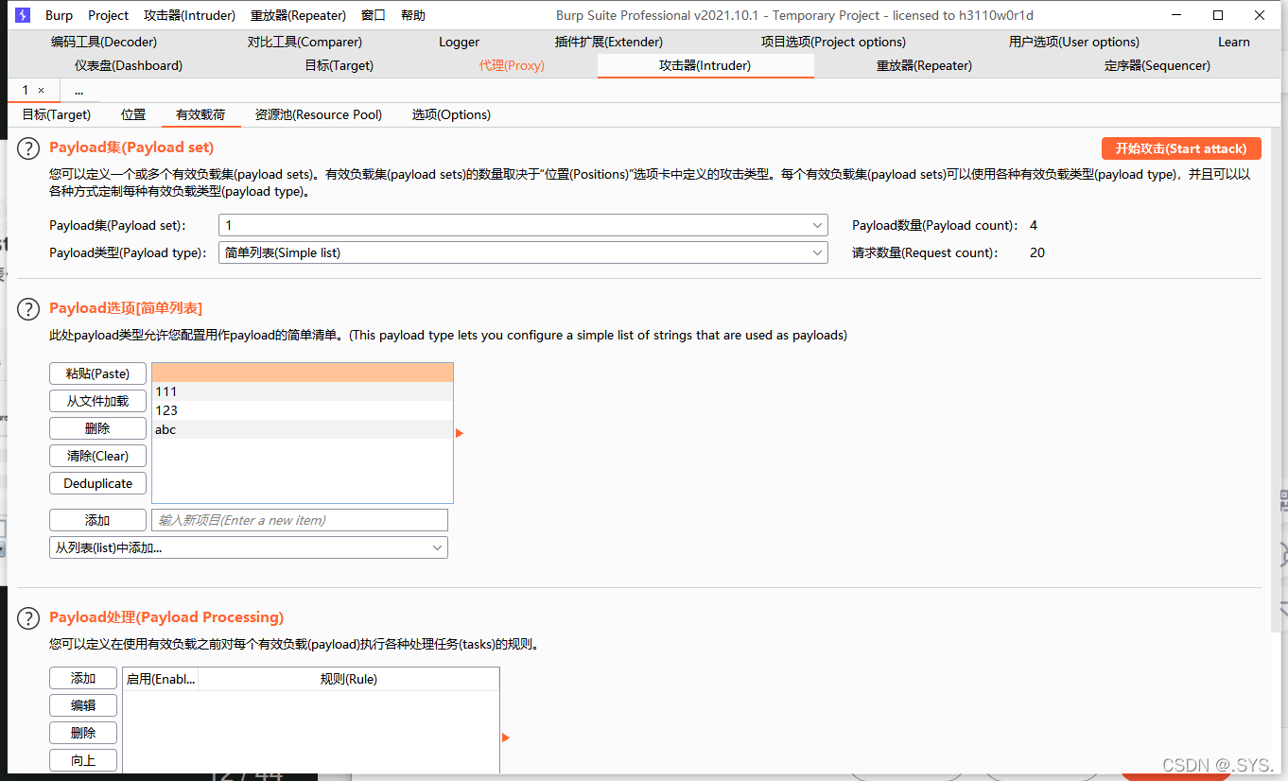Focus the Enter a new item field
The width and height of the screenshot is (1288, 781).
300,520
